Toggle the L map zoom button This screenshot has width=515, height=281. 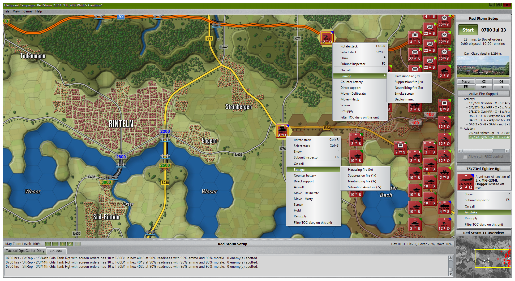63,244
